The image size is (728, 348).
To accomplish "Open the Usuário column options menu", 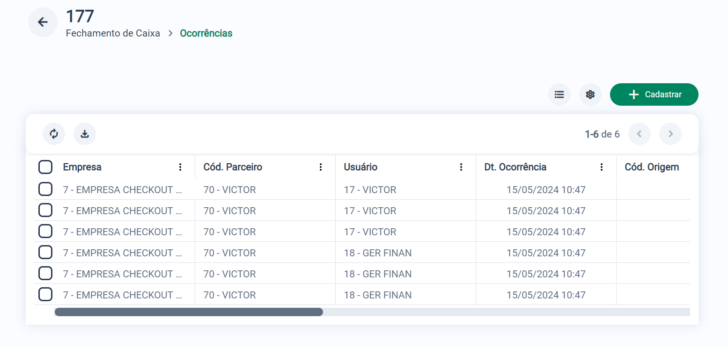I will click(x=461, y=167).
